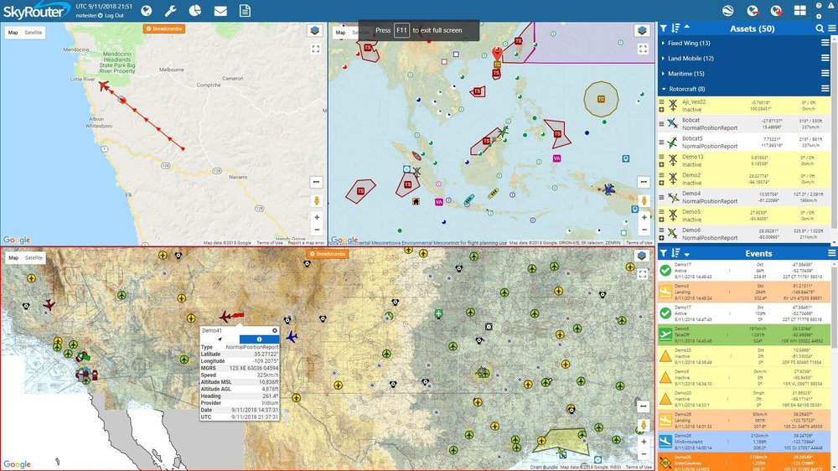Open the Events panel hamburger menu
The image size is (838, 471).
click(x=832, y=253)
